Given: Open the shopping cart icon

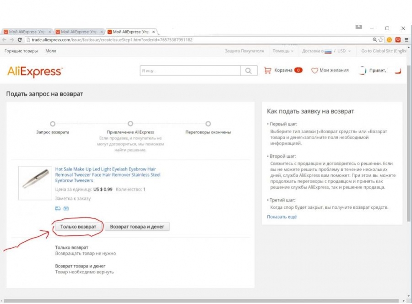Looking at the screenshot, I should pos(268,71).
